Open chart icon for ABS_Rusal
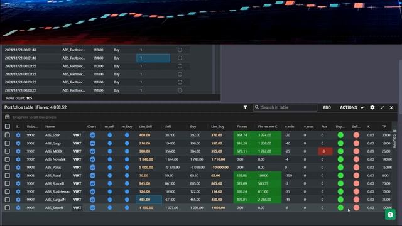 pyautogui.click(x=92, y=176)
